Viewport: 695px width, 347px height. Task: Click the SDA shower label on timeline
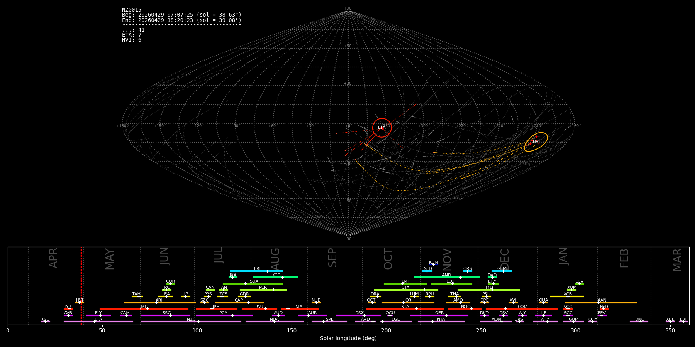254,281
